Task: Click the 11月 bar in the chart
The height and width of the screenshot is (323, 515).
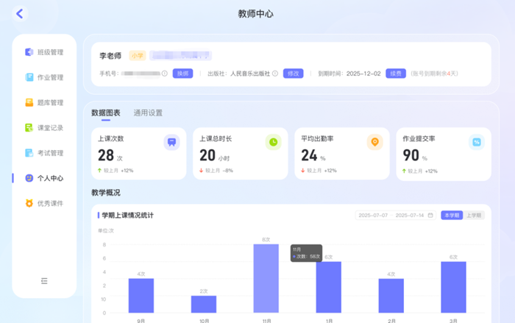Action: 266,278
